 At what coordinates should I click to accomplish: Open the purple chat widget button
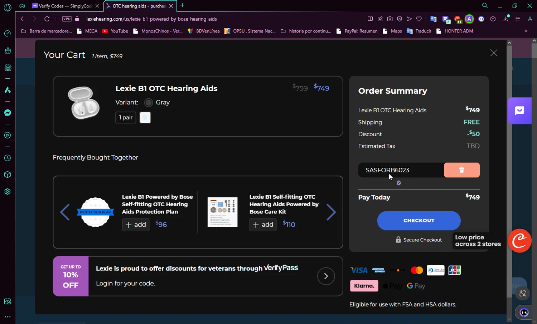pos(519,111)
